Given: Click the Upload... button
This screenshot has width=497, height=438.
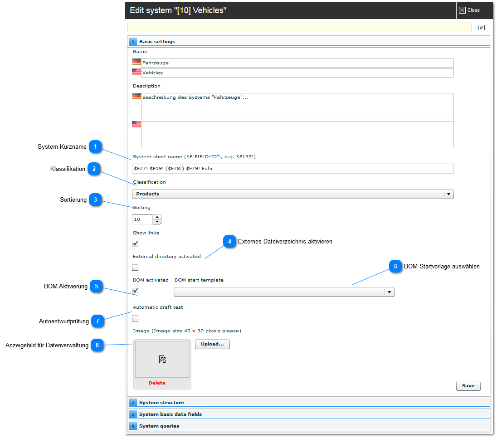Looking at the screenshot, I should (x=212, y=344).
